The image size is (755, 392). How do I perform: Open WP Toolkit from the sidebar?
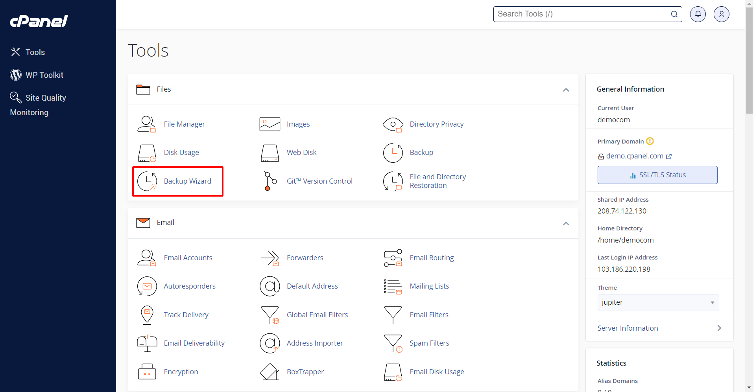click(x=44, y=75)
